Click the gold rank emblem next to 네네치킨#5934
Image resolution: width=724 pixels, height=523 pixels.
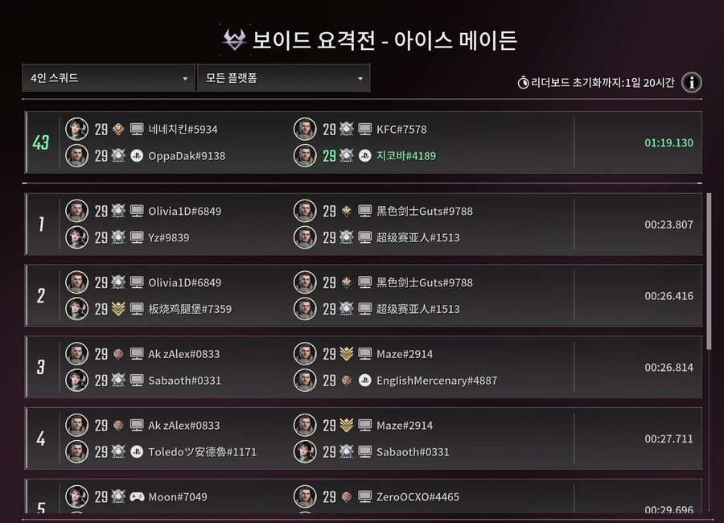click(118, 129)
